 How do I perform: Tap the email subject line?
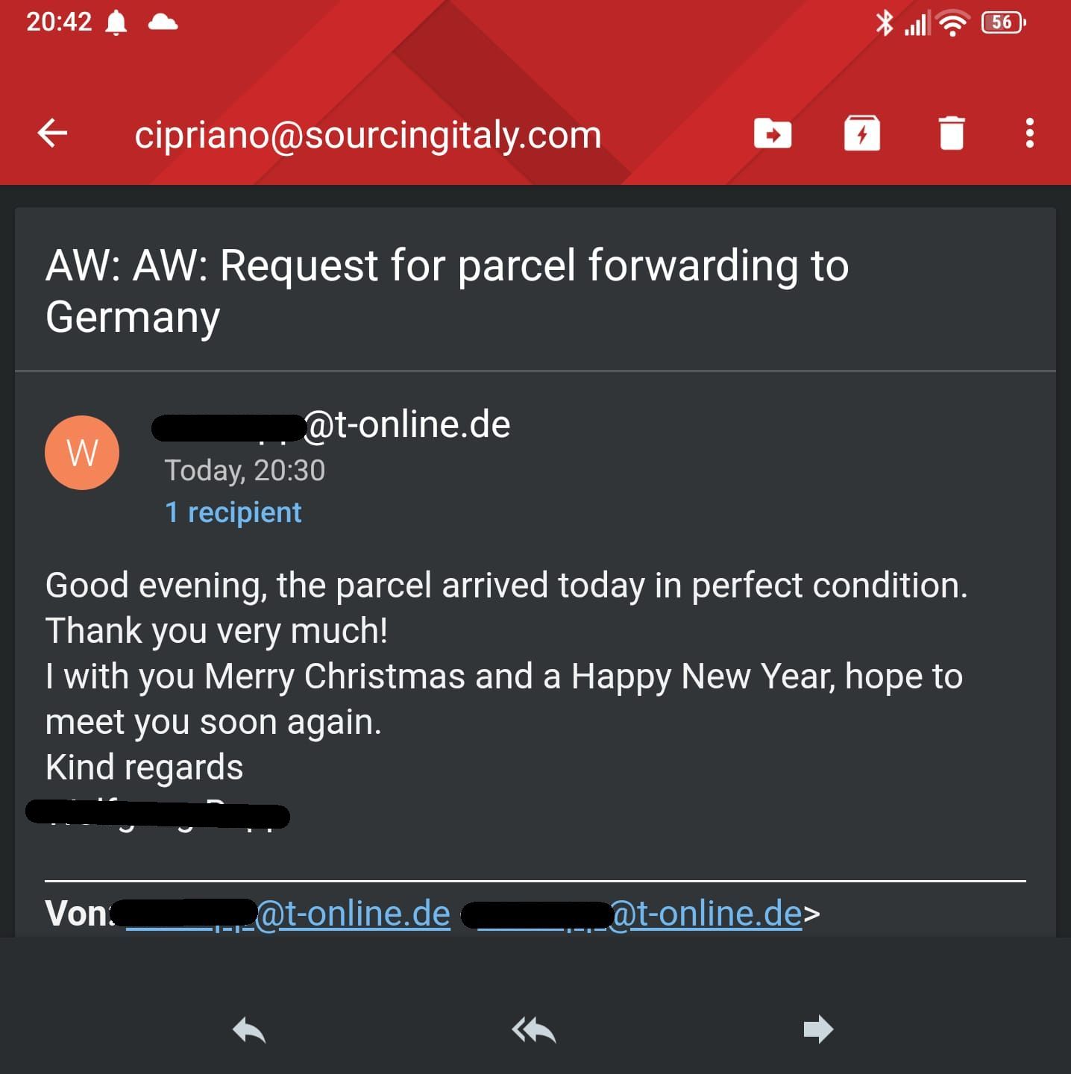447,291
